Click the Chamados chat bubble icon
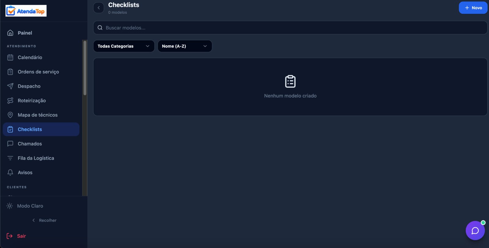The image size is (489, 248). tap(10, 143)
